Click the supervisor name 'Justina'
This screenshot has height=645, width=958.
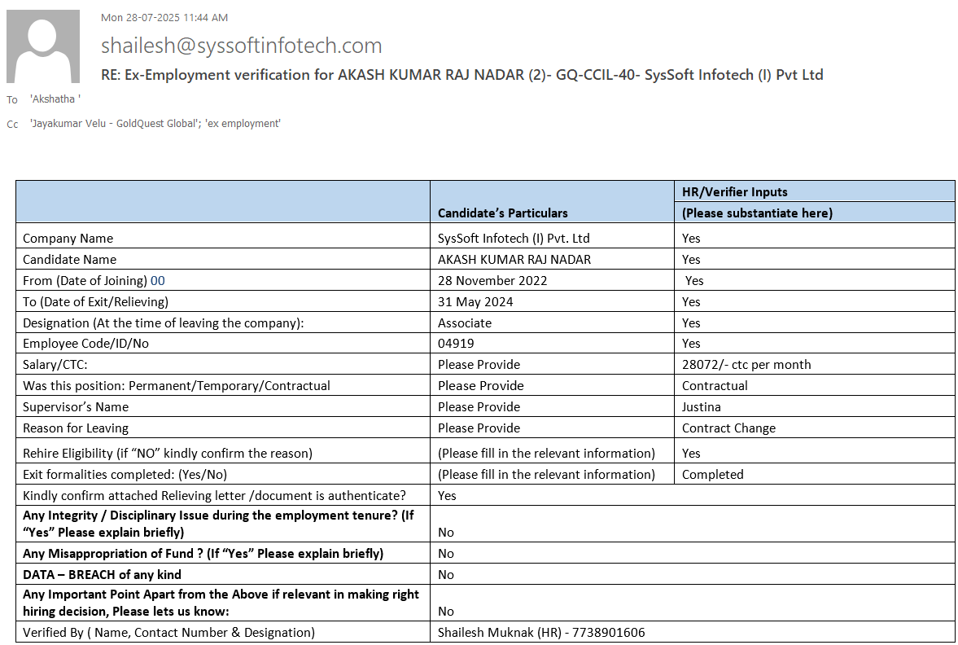point(701,407)
